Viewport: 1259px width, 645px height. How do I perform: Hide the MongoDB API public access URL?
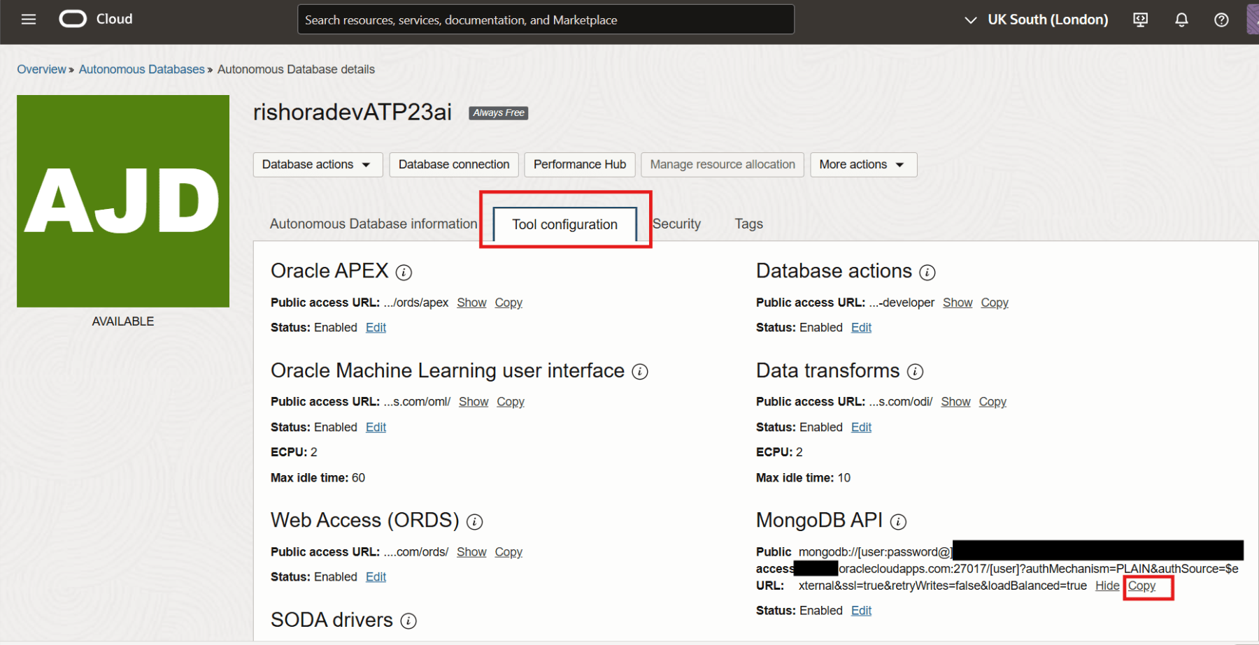(1107, 586)
